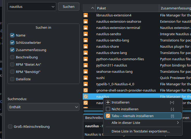Click empty box icon by Nicht installieren
191x139 pixels.
108,109
